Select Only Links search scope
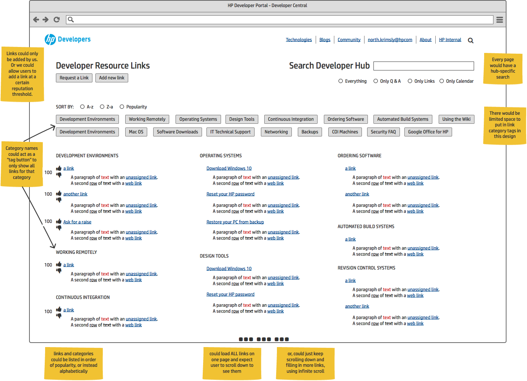This screenshot has width=527, height=381. tap(410, 81)
